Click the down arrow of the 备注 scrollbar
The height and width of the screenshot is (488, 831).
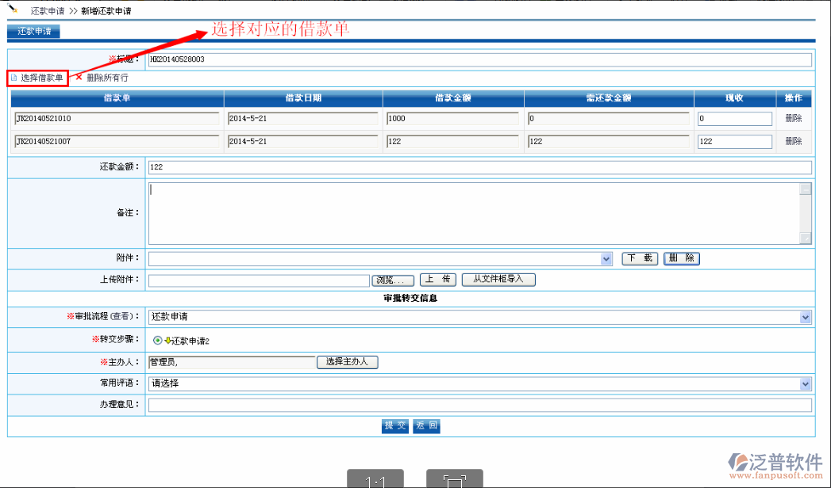pyautogui.click(x=806, y=238)
